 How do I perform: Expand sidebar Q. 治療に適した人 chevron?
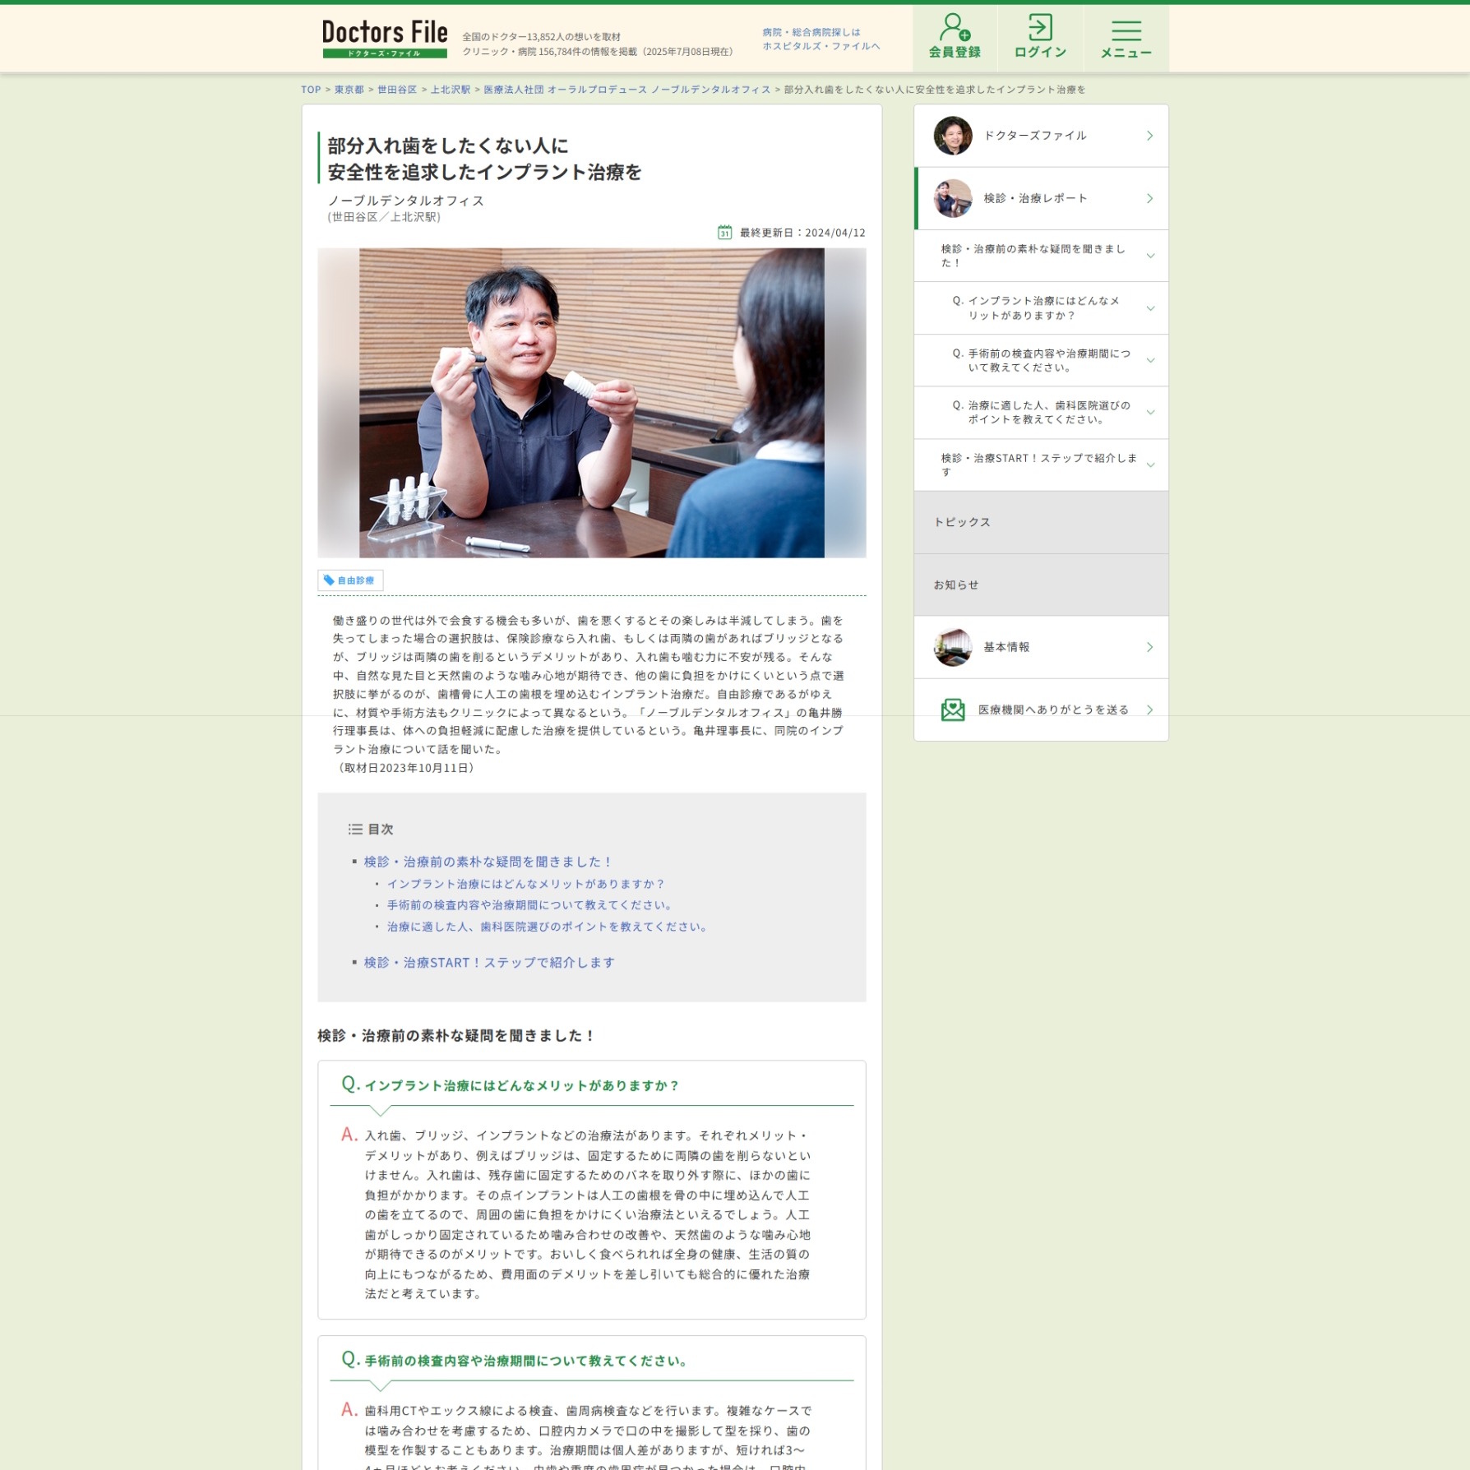(x=1150, y=413)
